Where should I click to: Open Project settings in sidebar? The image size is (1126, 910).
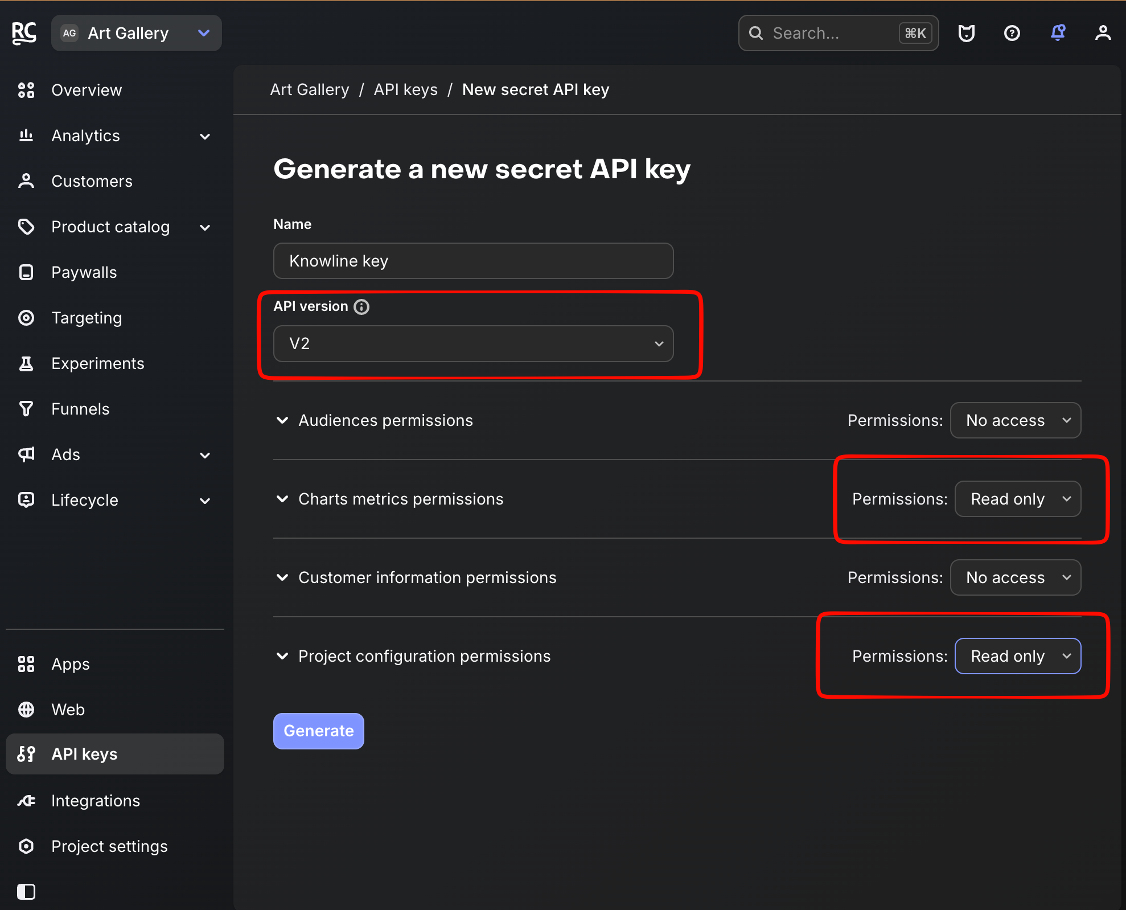114,846
